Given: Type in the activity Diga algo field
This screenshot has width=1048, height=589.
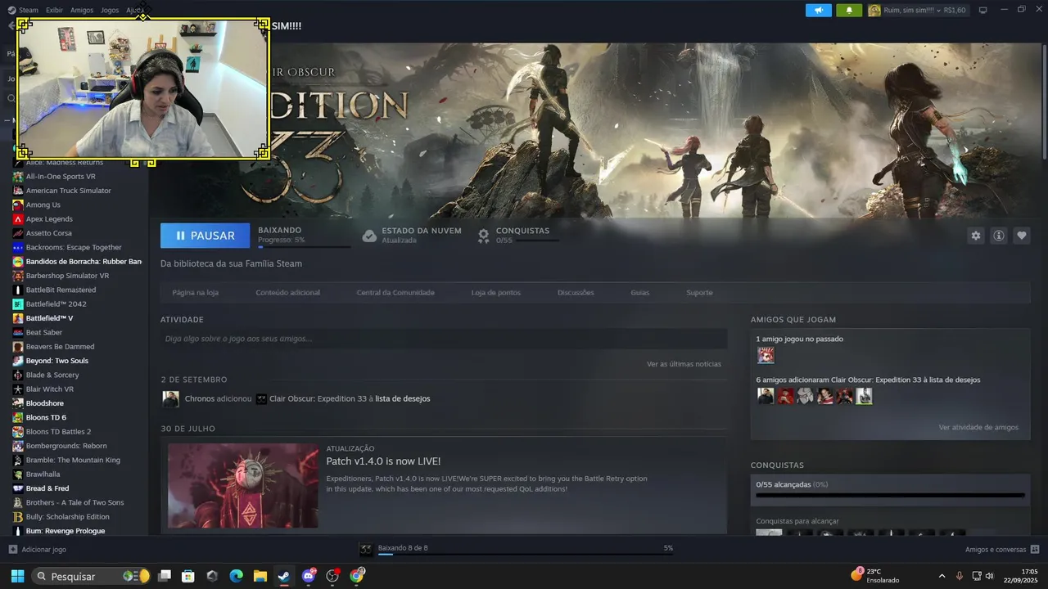Looking at the screenshot, I should coord(444,339).
